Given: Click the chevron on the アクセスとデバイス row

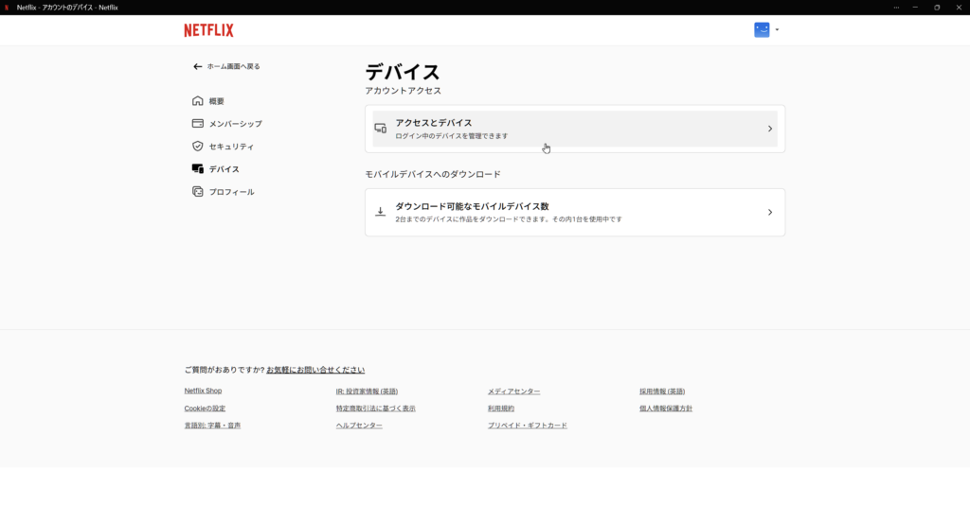Looking at the screenshot, I should coord(770,129).
